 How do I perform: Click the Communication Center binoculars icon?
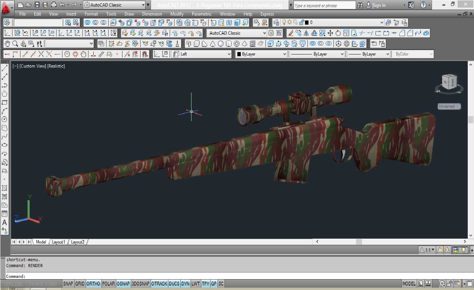360,5
